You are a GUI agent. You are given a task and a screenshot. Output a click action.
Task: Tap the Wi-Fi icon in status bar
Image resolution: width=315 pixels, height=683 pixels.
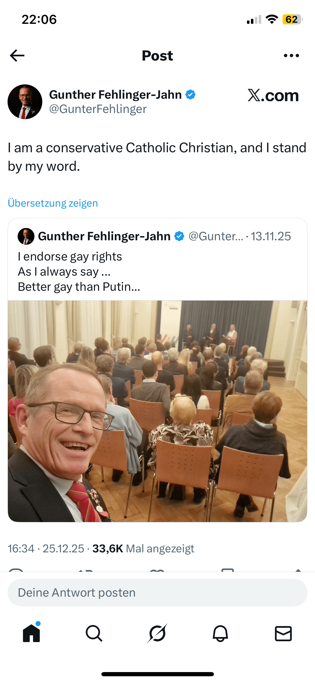pos(272,19)
